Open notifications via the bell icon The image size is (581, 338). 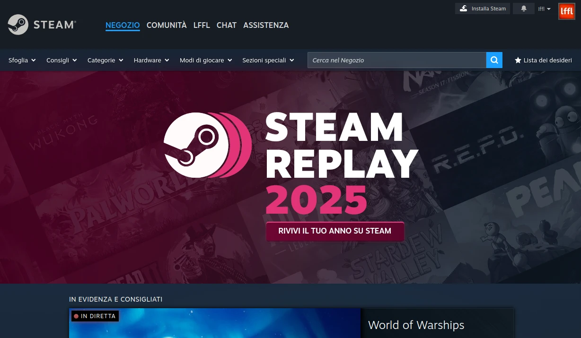point(523,9)
